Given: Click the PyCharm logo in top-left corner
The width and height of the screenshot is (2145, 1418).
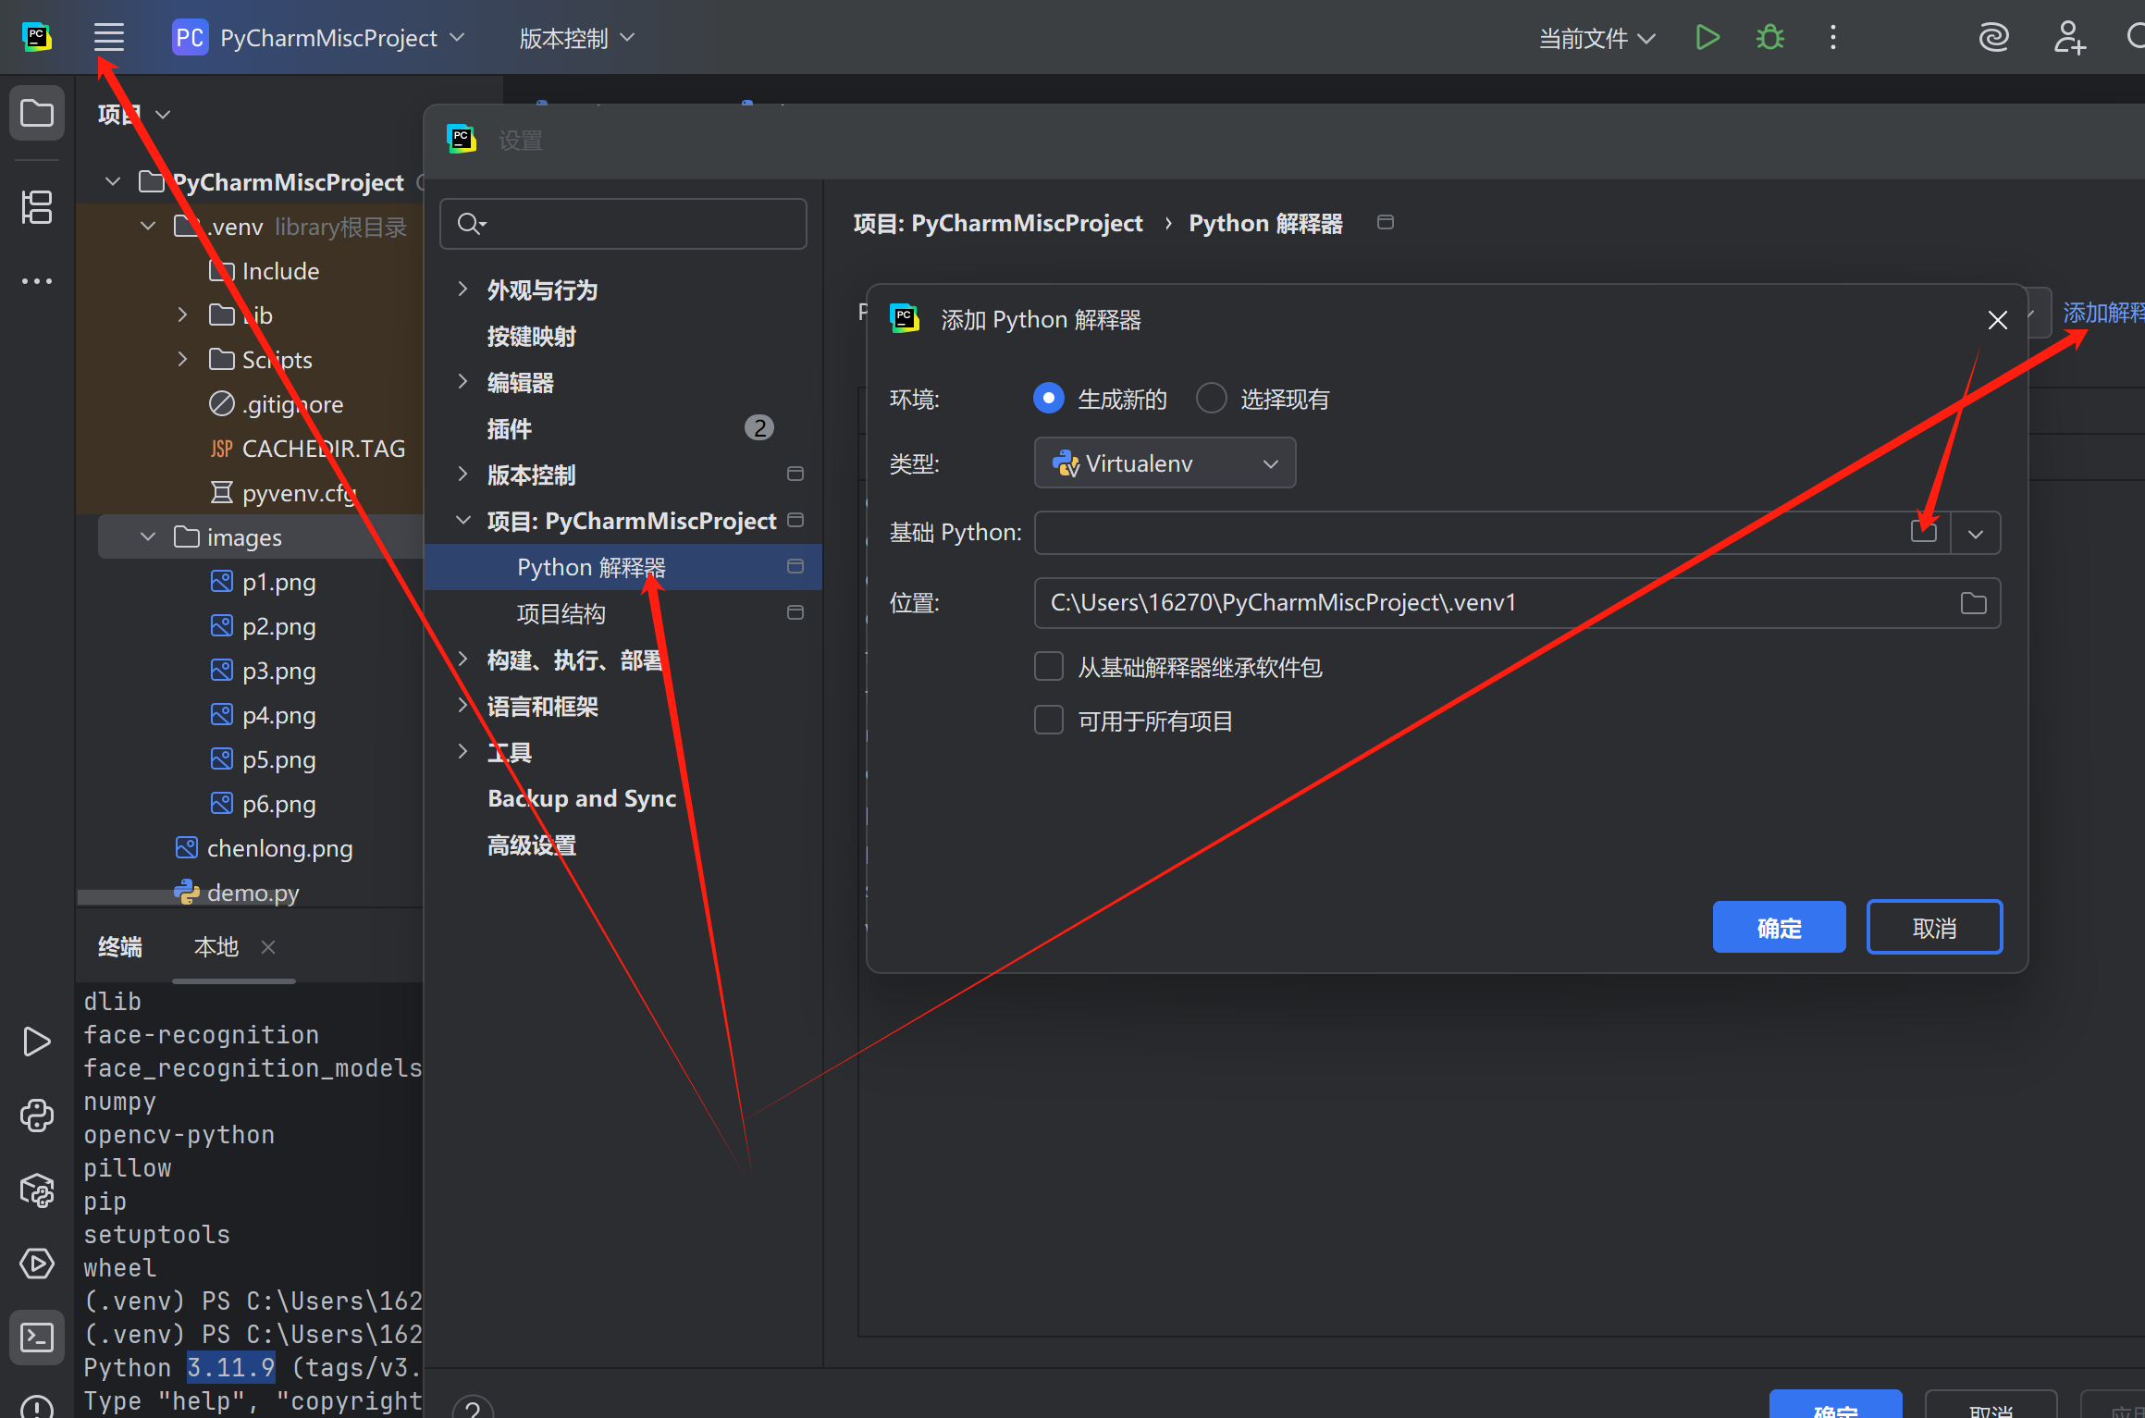Looking at the screenshot, I should 37,37.
